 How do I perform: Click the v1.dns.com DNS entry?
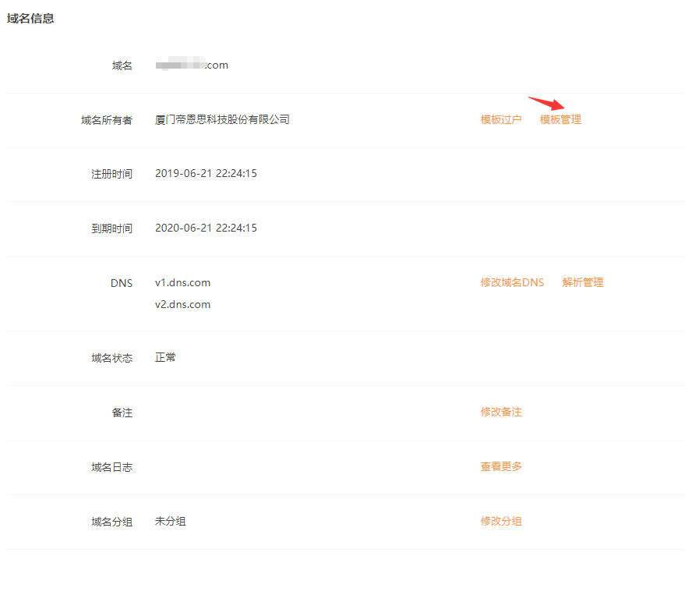point(182,282)
